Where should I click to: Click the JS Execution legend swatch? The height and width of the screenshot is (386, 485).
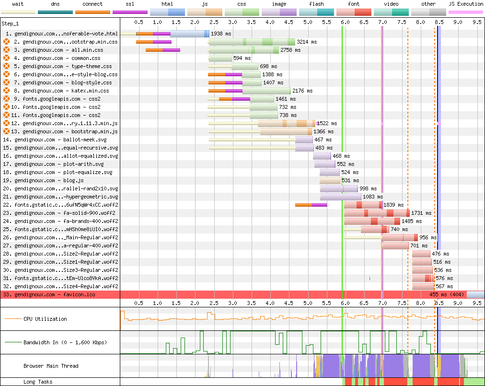pos(465,12)
